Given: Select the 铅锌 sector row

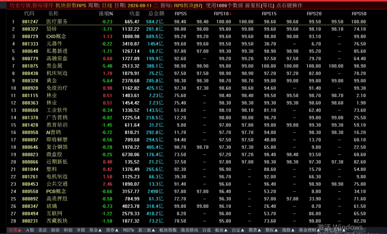Looking at the screenshot, I should [52, 29].
